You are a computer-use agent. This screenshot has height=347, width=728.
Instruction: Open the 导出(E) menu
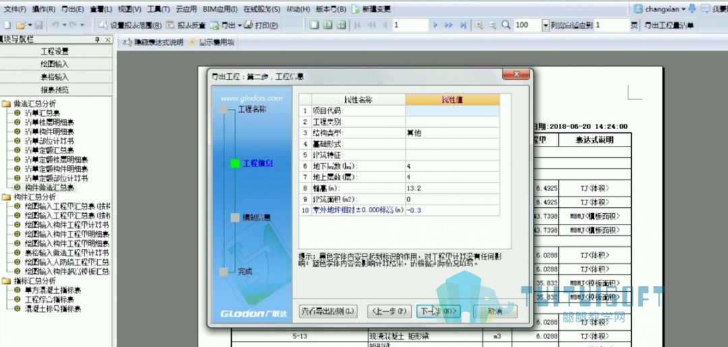tap(73, 9)
